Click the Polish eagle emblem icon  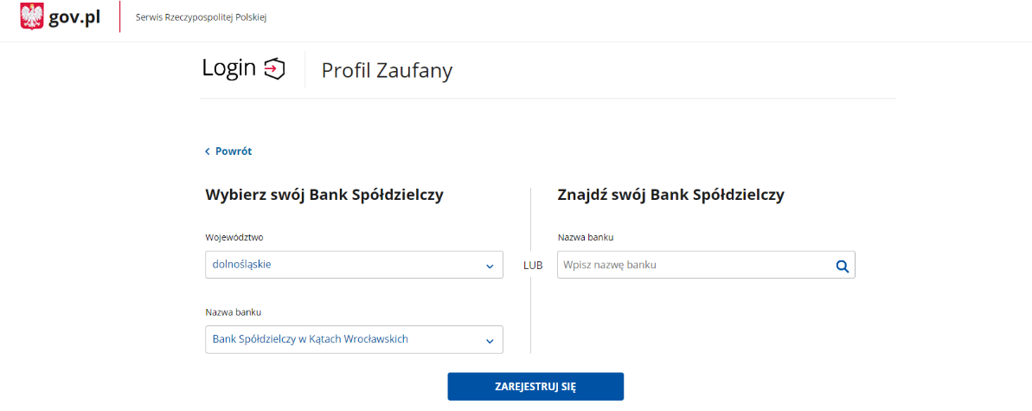click(32, 17)
